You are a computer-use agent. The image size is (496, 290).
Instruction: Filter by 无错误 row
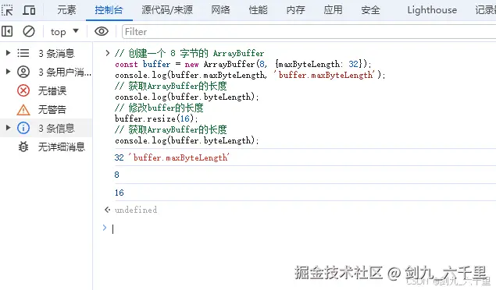pyautogui.click(x=46, y=91)
